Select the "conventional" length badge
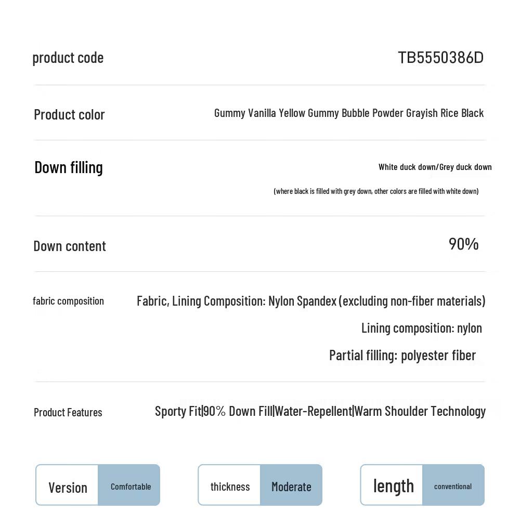Viewport: 520px width, 525px height. coord(453,487)
